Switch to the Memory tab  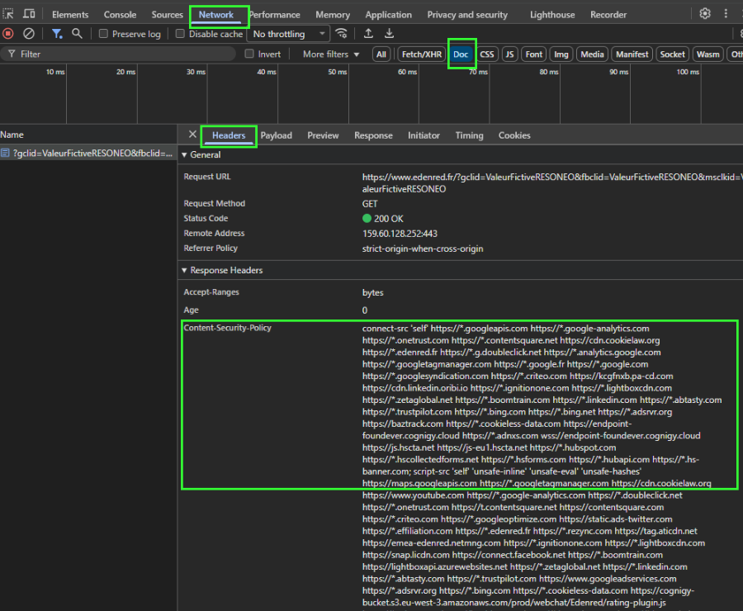[333, 15]
